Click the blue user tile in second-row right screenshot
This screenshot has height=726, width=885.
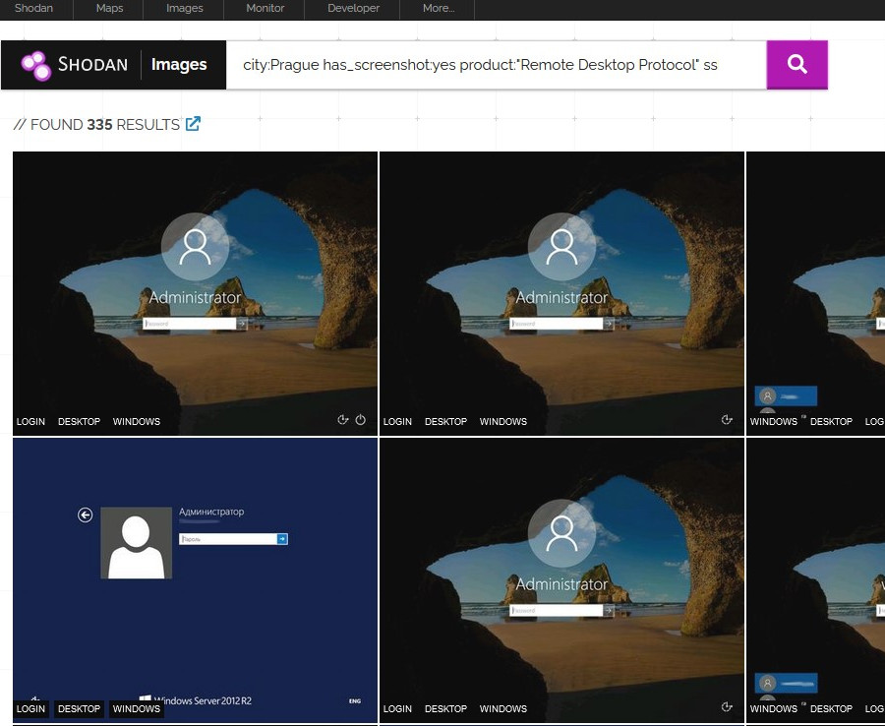coord(786,683)
